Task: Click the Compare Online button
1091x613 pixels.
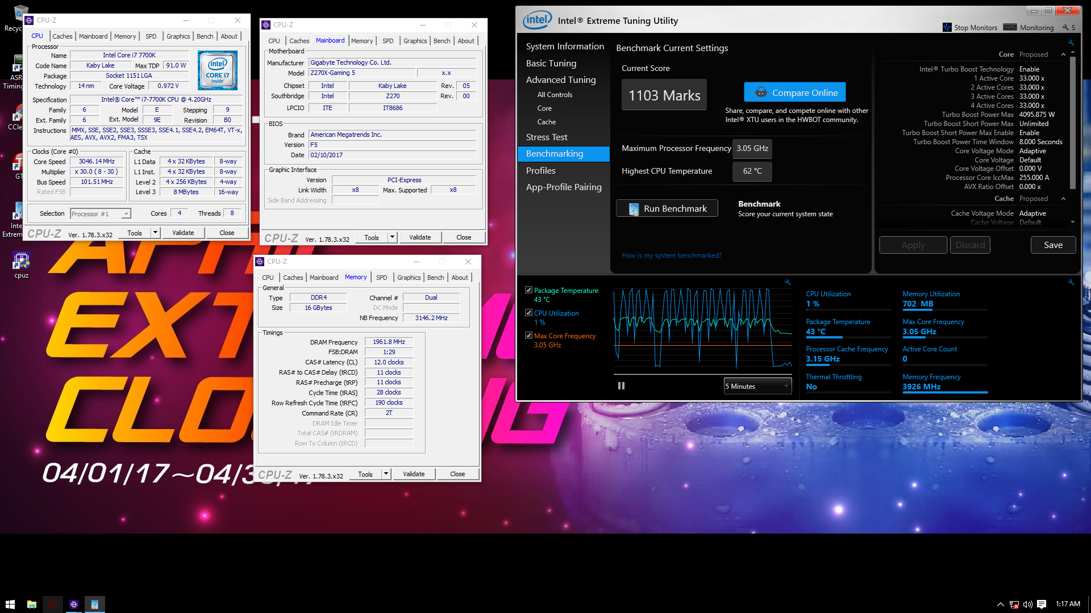Action: [795, 93]
